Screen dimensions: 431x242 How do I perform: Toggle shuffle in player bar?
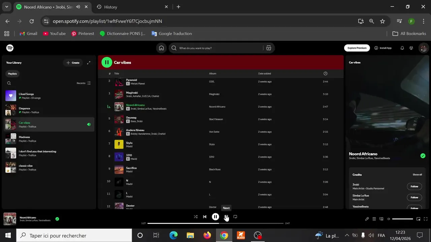tap(196, 217)
